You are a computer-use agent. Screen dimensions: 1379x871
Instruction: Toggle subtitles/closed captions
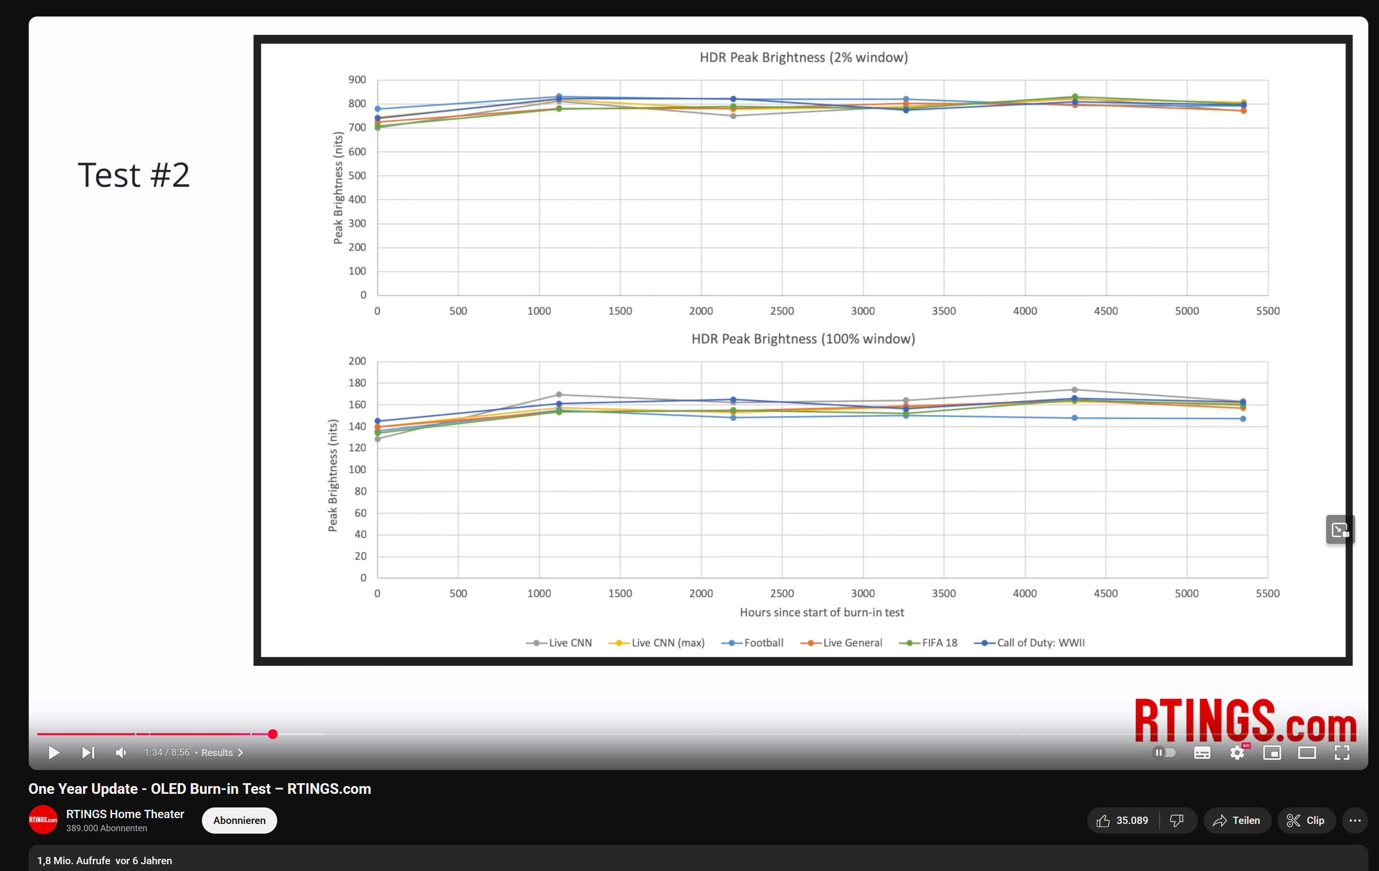click(1202, 753)
